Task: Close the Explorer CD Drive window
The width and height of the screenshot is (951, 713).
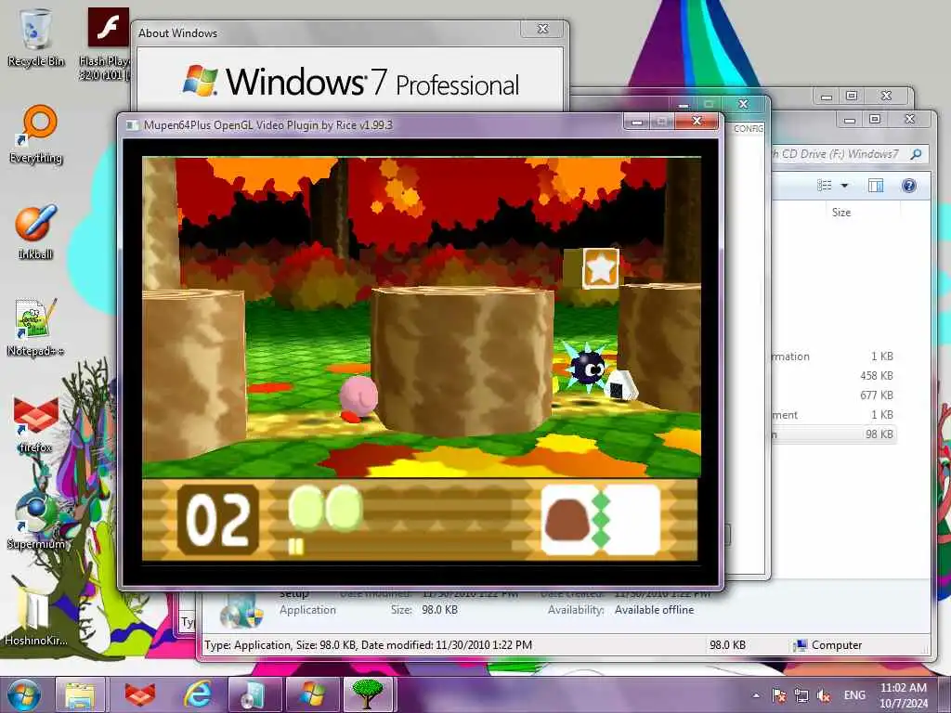Action: (x=909, y=120)
